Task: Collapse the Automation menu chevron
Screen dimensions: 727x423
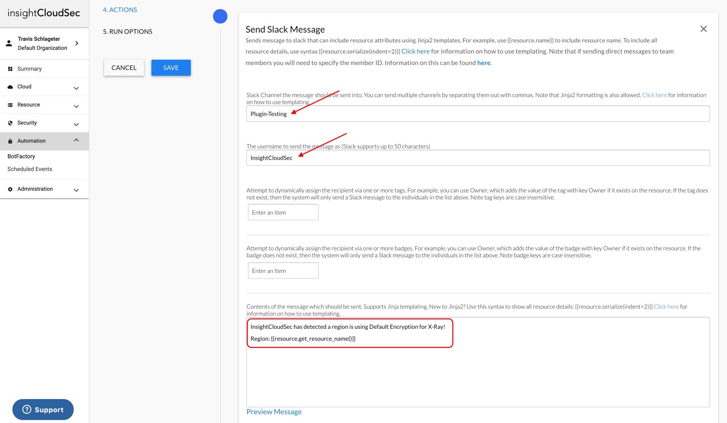Action: click(76, 140)
